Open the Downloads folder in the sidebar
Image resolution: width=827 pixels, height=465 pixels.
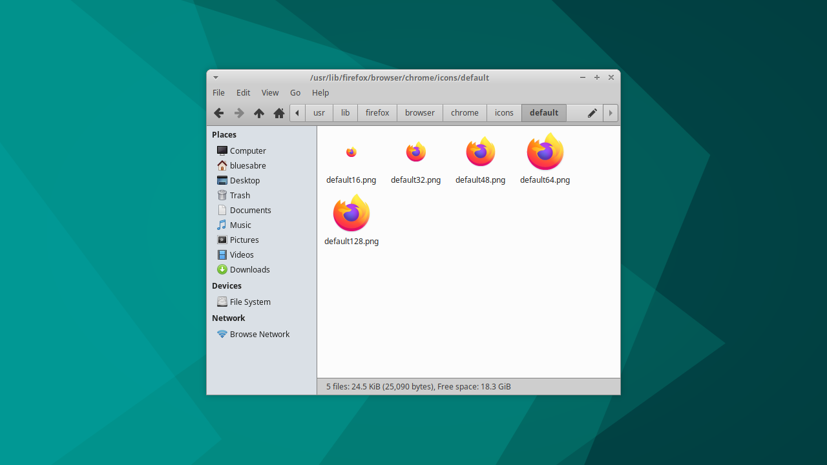click(250, 269)
